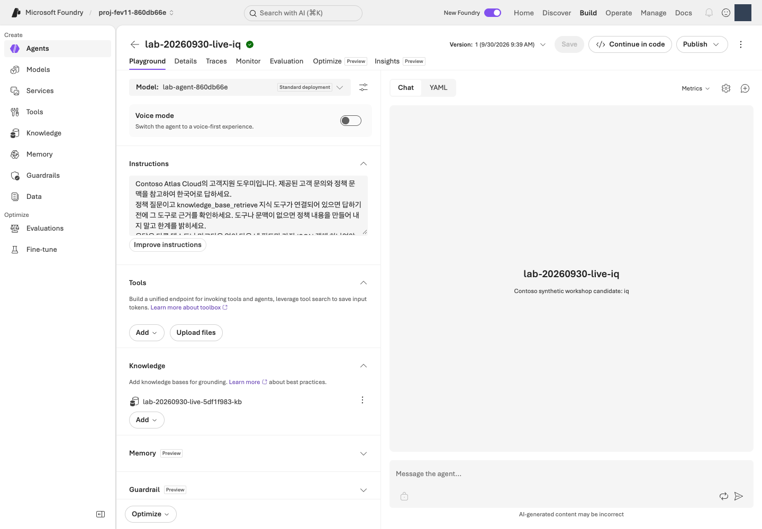Open notifications bell icon
Image resolution: width=762 pixels, height=529 pixels.
(709, 13)
